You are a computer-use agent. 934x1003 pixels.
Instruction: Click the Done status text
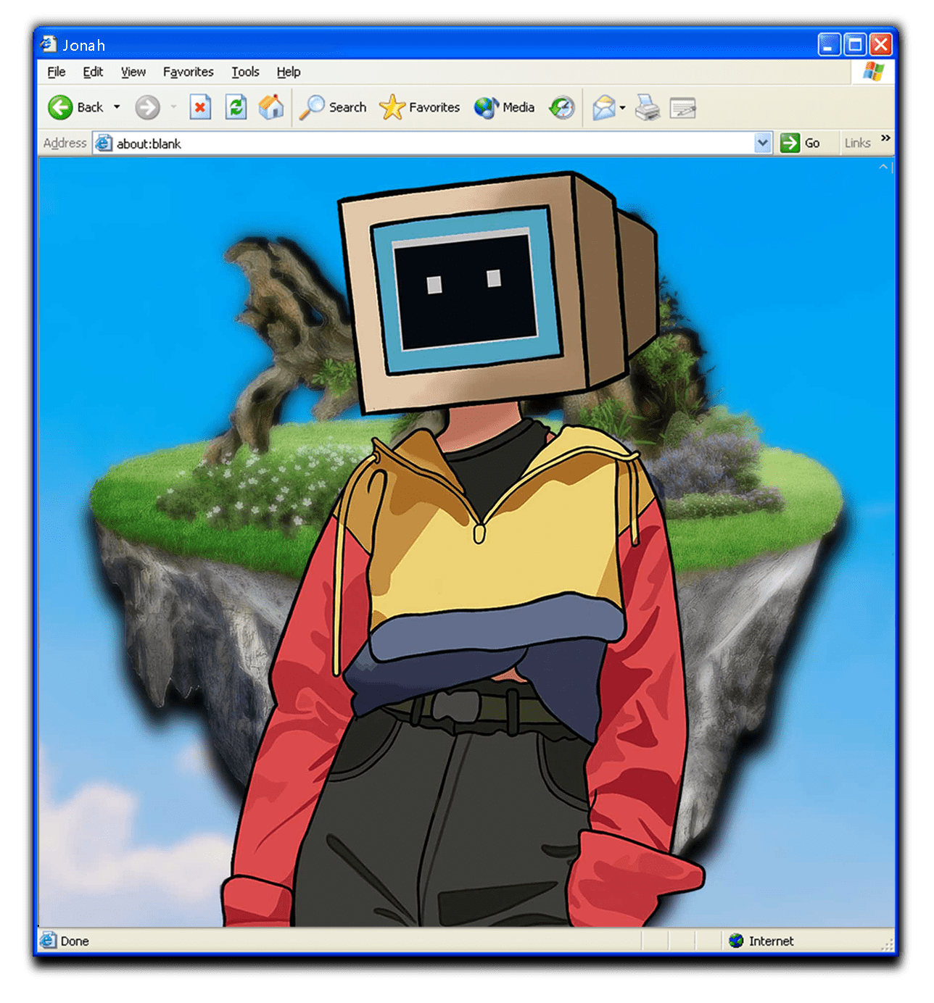pyautogui.click(x=75, y=941)
